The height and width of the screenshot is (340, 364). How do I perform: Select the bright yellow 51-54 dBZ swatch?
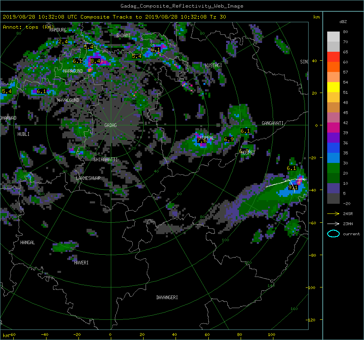[333, 87]
